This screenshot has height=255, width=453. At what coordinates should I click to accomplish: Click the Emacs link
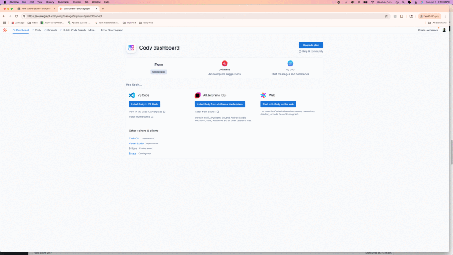coord(133,153)
